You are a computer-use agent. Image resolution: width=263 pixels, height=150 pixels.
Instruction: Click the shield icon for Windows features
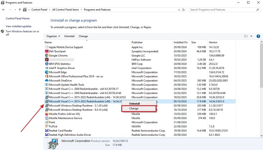pos(2,31)
